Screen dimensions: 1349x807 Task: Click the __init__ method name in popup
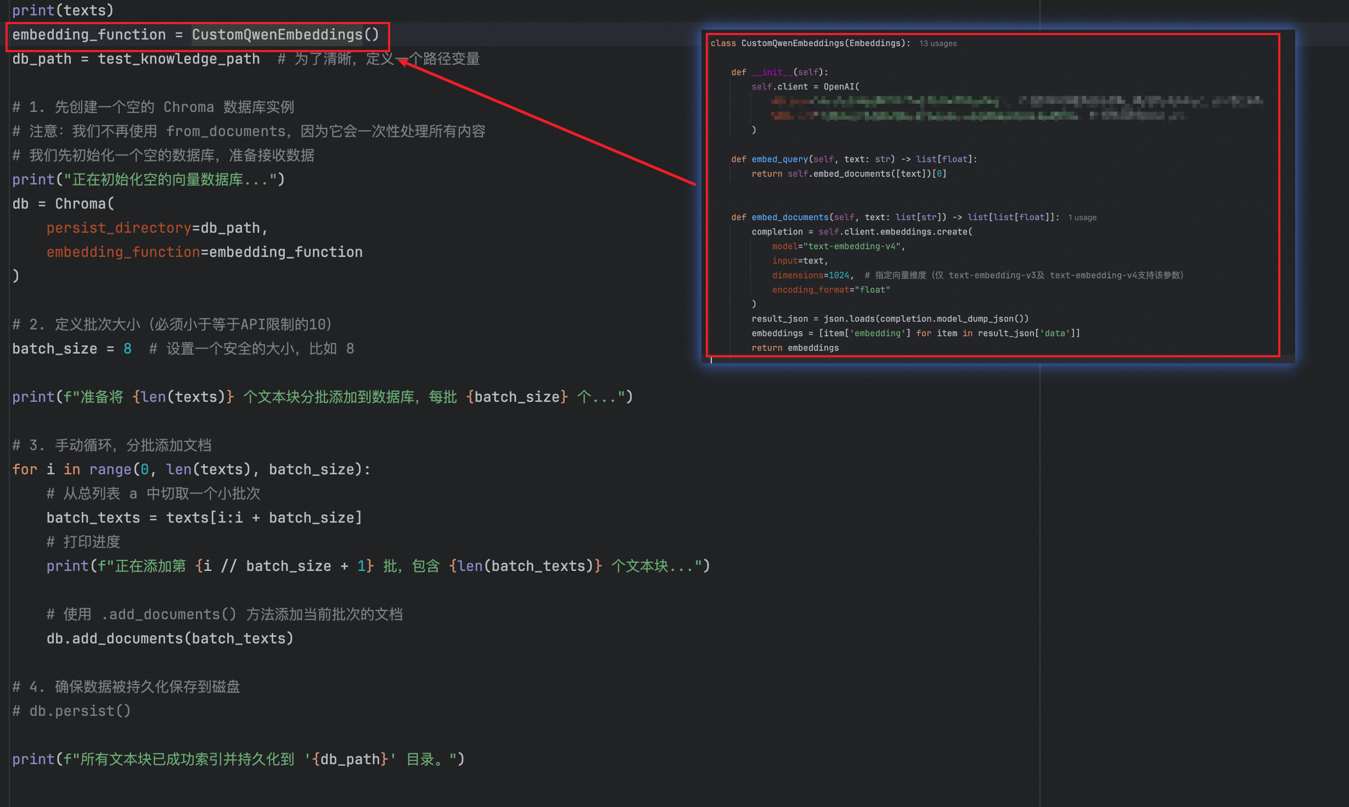pos(772,72)
